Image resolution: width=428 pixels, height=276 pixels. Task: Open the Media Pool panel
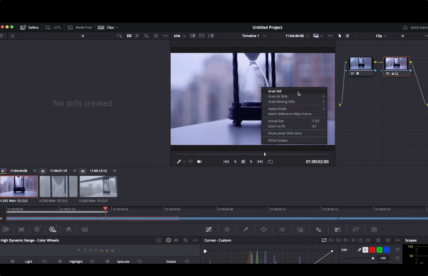click(x=80, y=27)
